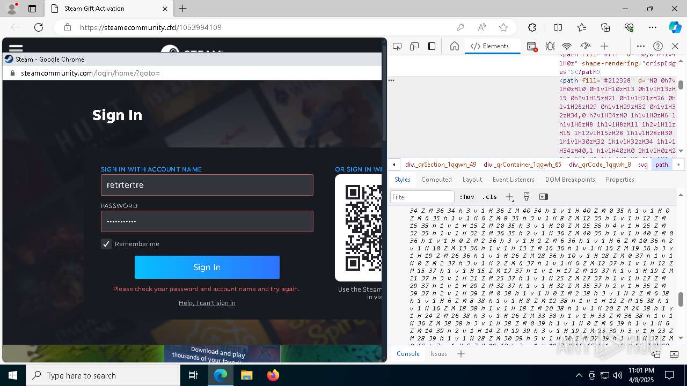This screenshot has height=386, width=687.
Task: View site information lock icon
Action: (67, 27)
